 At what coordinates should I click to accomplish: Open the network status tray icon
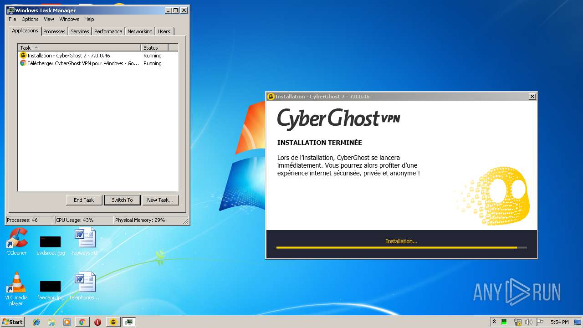pyautogui.click(x=517, y=322)
